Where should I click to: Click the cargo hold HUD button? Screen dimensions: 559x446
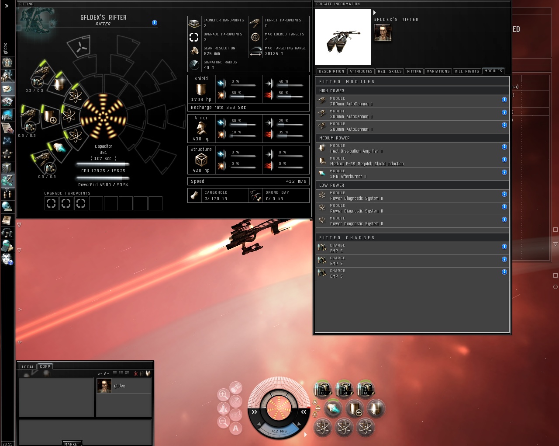pos(236,387)
